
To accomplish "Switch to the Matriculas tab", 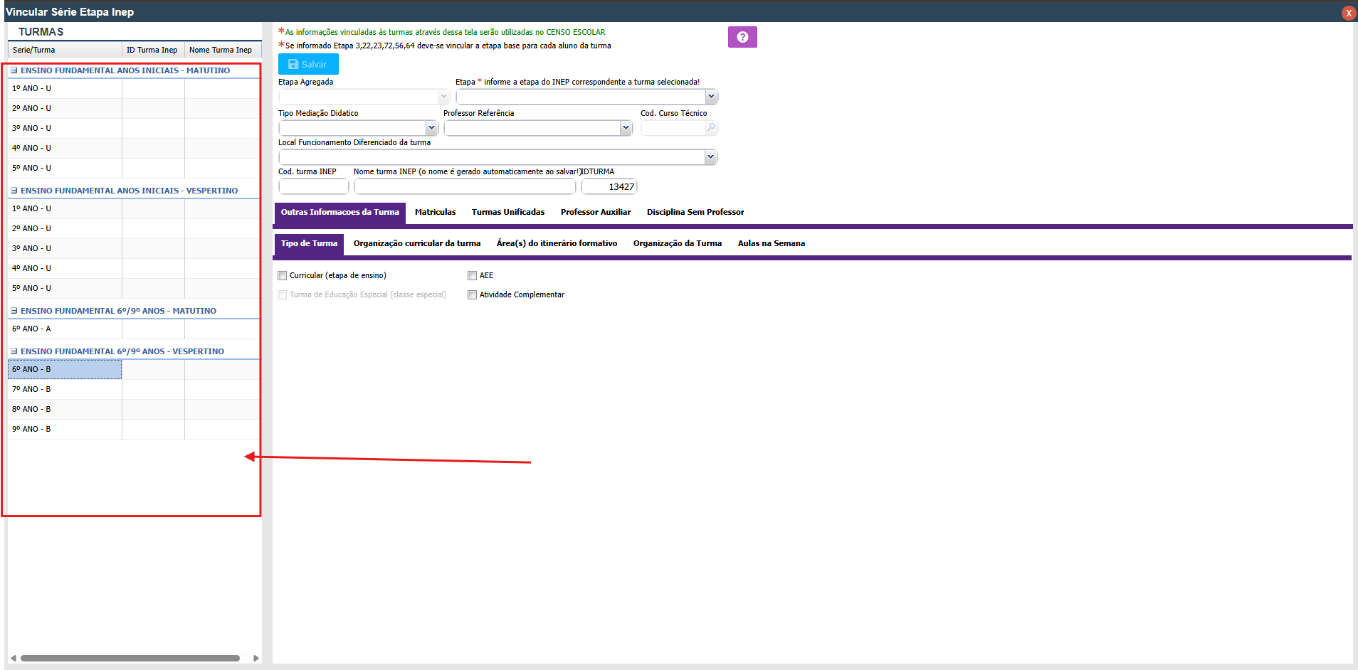I will 435,212.
